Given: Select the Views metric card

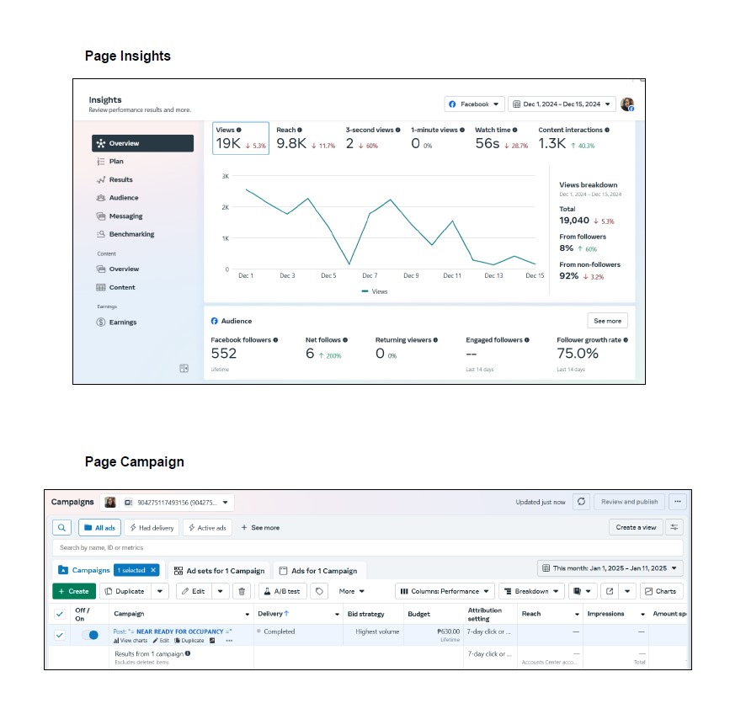Looking at the screenshot, I should (x=241, y=138).
